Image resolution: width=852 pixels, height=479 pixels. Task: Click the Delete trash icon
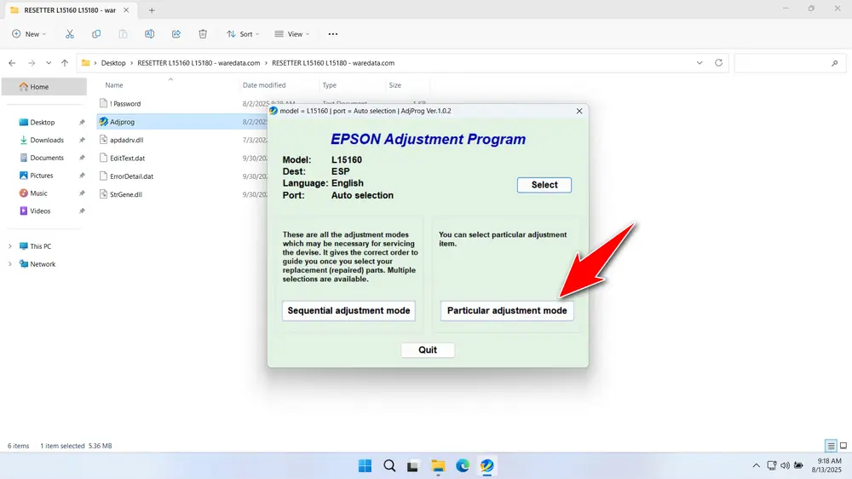tap(203, 34)
